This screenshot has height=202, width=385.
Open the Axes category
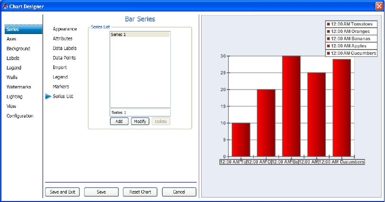[x=12, y=39]
